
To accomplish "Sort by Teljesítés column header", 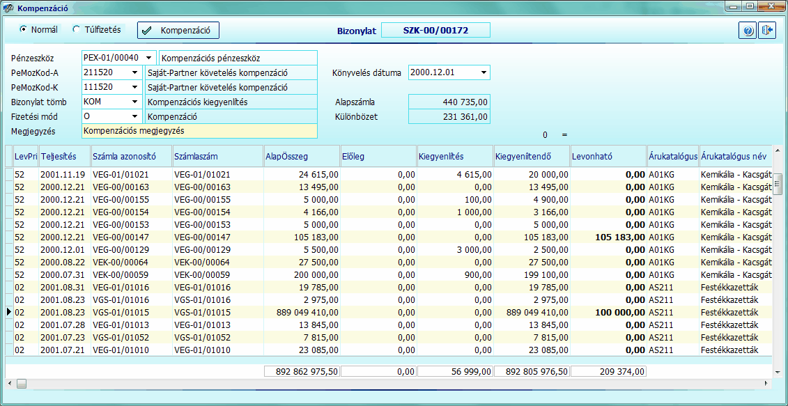I will [x=65, y=156].
